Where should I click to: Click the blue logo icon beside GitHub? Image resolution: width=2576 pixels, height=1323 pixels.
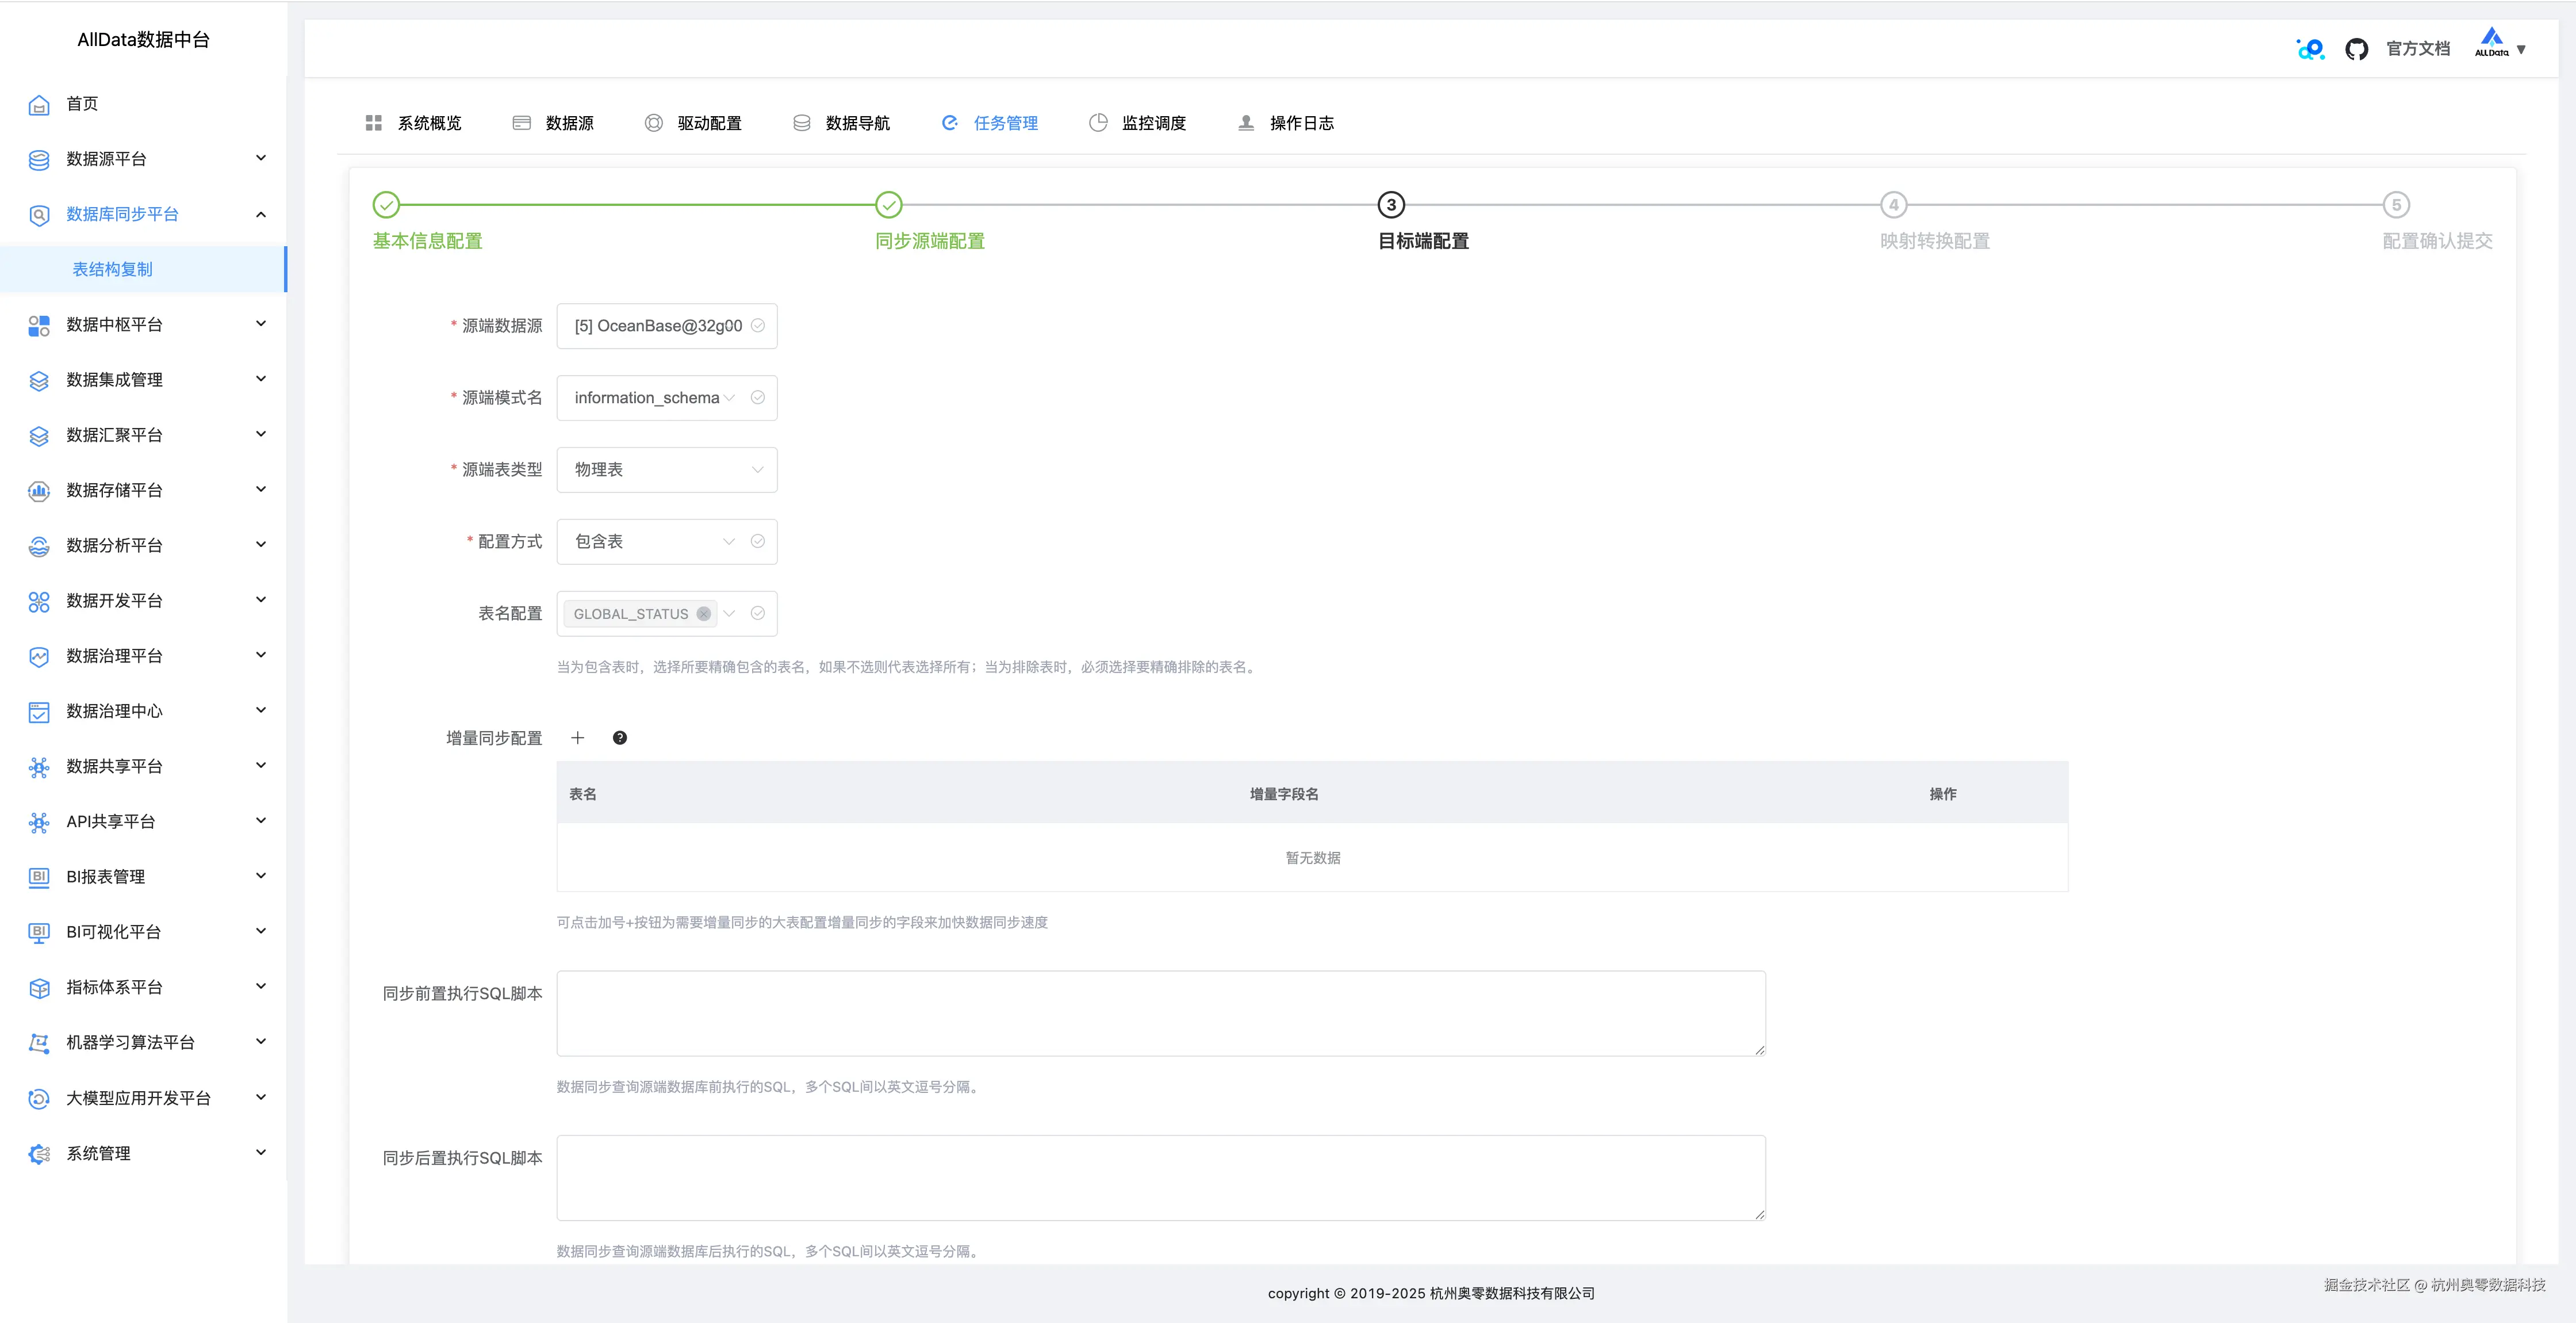point(2310,49)
